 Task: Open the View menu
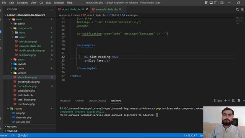tap(33, 3)
